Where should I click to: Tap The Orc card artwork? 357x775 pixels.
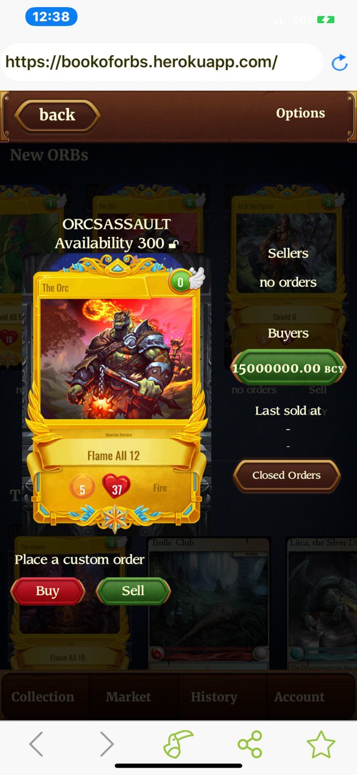[x=116, y=358]
